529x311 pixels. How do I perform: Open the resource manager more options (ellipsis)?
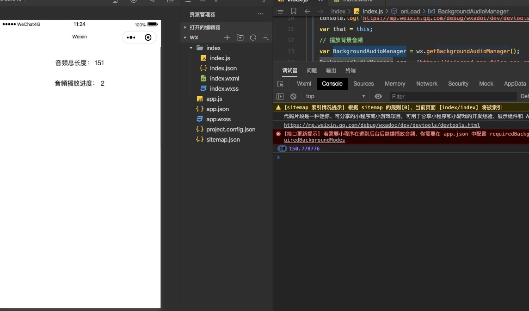coord(260,14)
